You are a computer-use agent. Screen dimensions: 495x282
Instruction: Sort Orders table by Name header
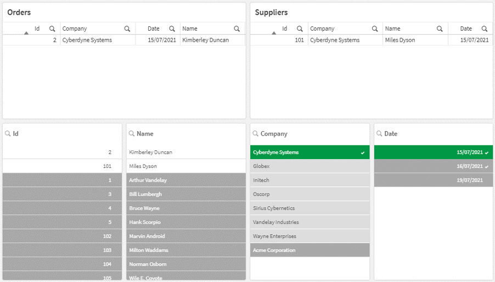[190, 29]
